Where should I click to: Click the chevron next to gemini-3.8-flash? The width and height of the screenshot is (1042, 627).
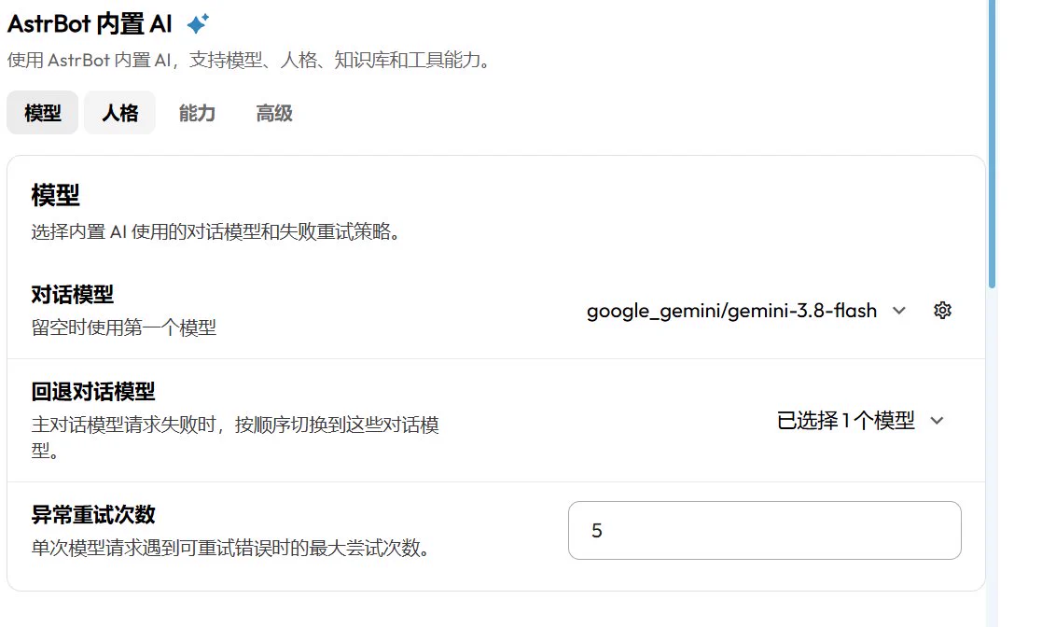point(899,311)
